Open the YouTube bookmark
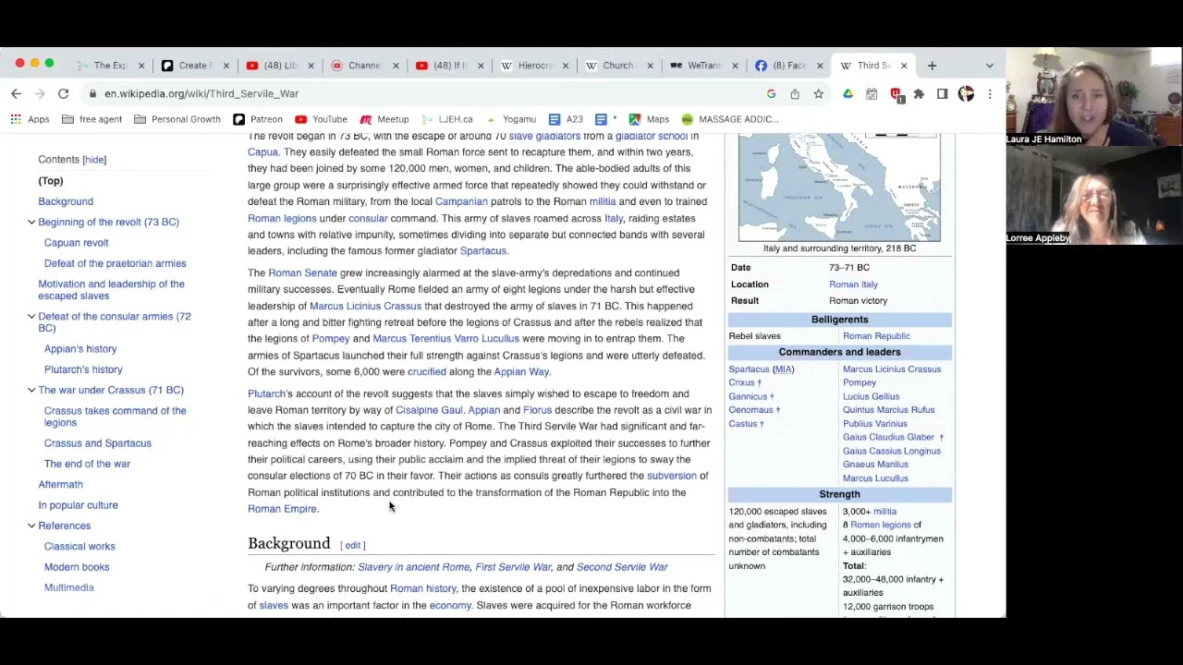The height and width of the screenshot is (665, 1183). pos(320,119)
